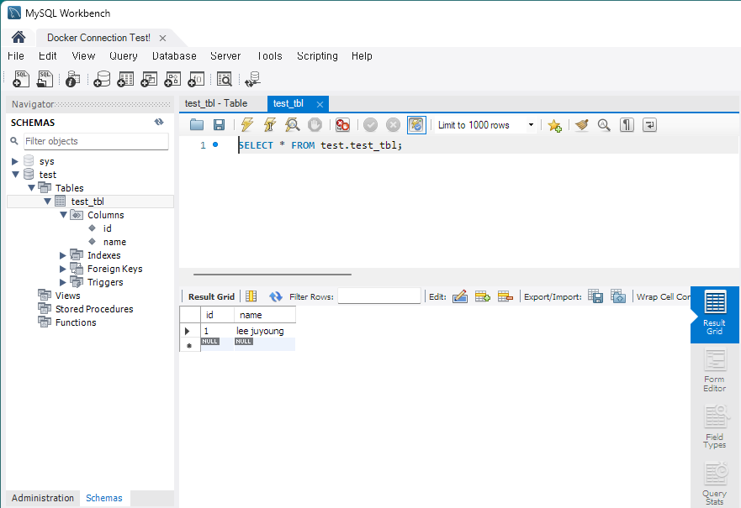The width and height of the screenshot is (741, 508).
Task: Toggle auto-commit mode button
Action: (416, 125)
